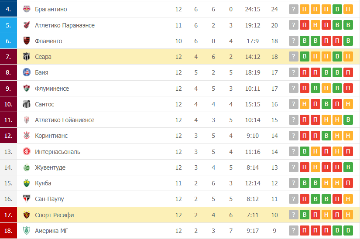Open the Интернасьональ red crest icon
360x239 pixels.
27,152
